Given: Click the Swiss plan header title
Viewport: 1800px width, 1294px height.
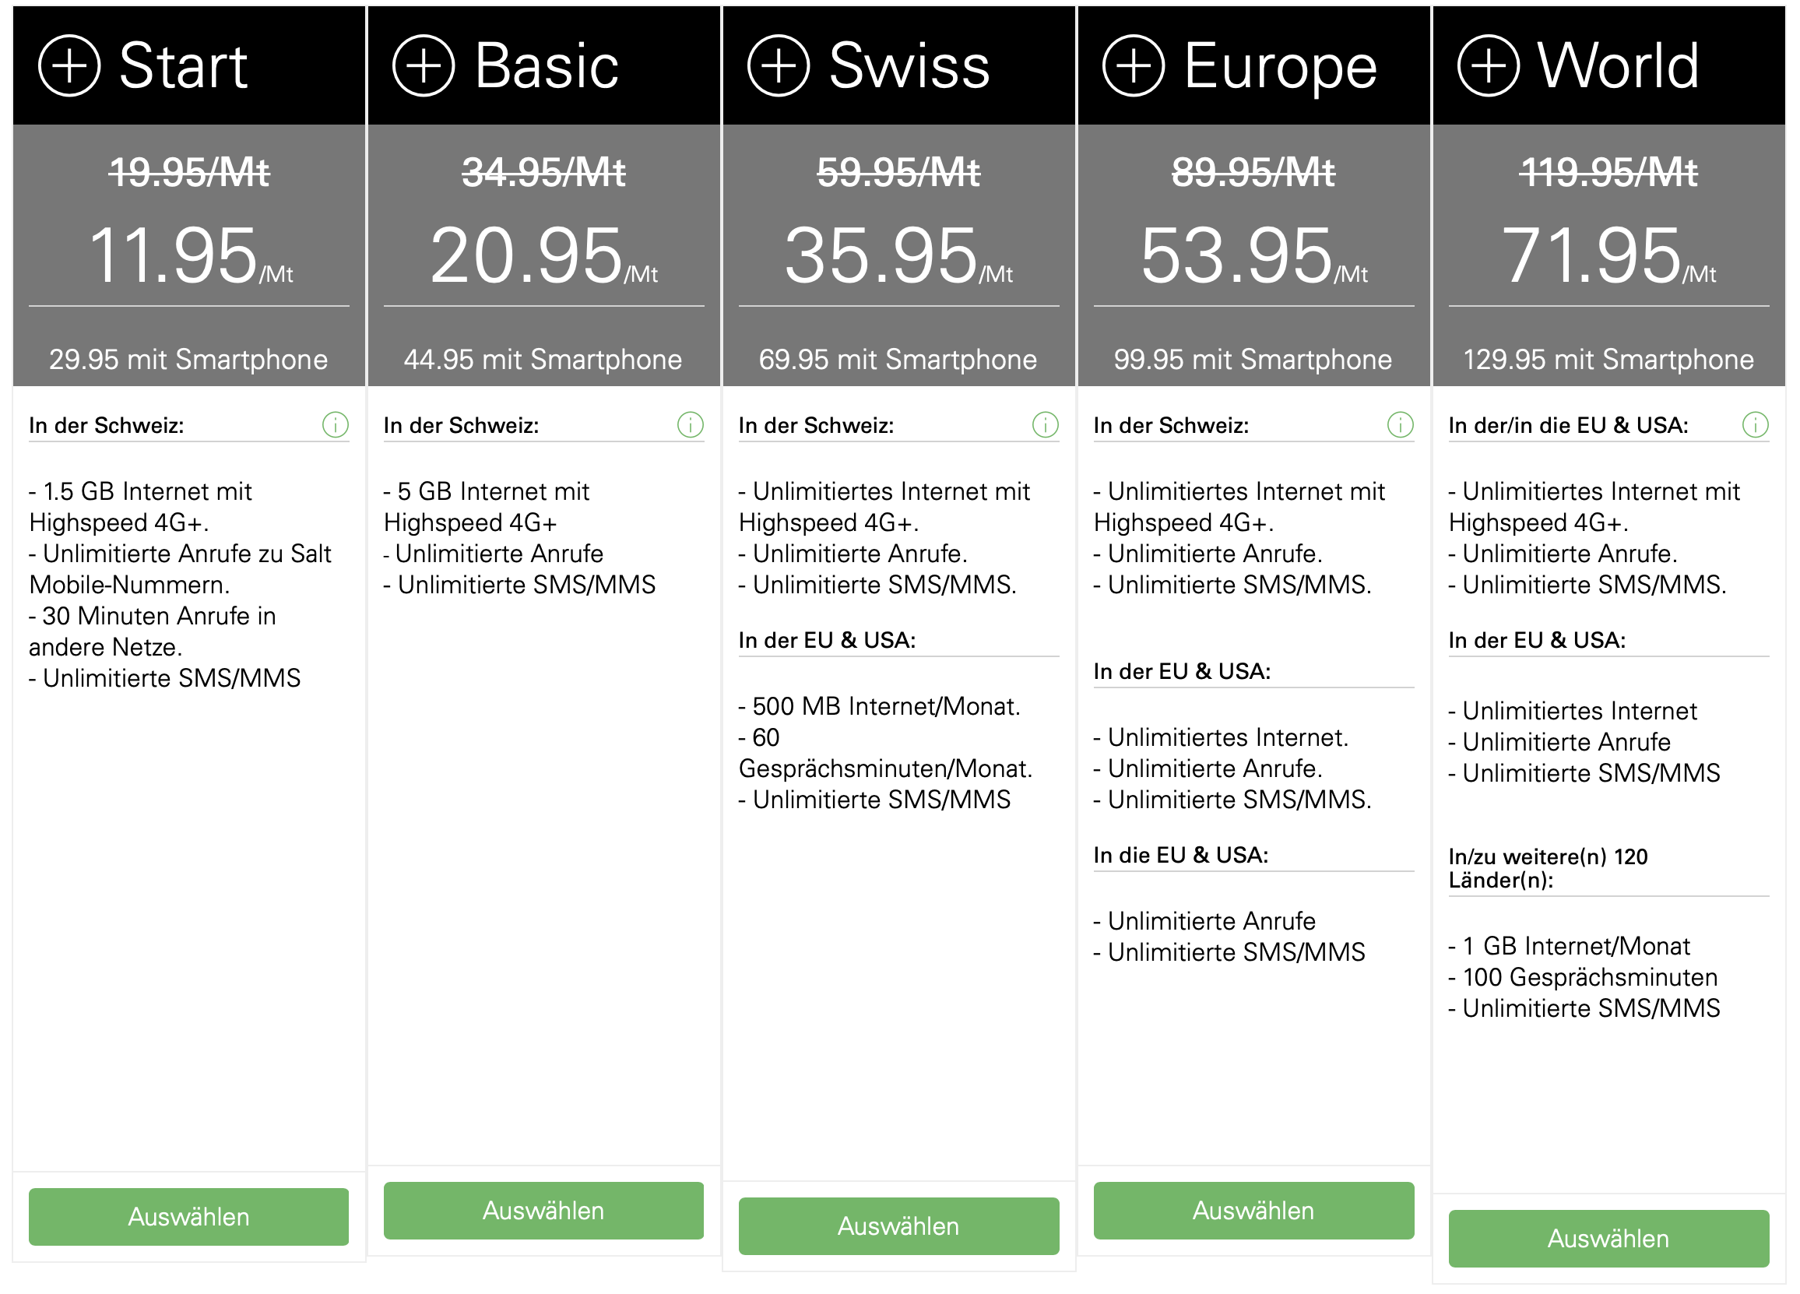Looking at the screenshot, I should (x=909, y=66).
